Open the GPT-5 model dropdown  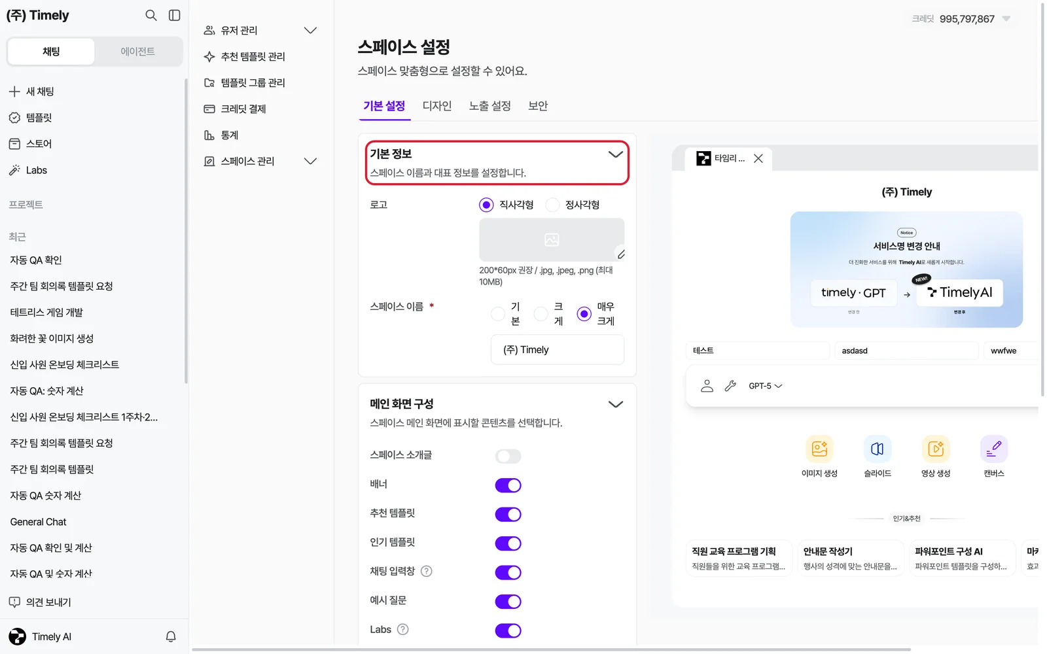click(x=766, y=386)
